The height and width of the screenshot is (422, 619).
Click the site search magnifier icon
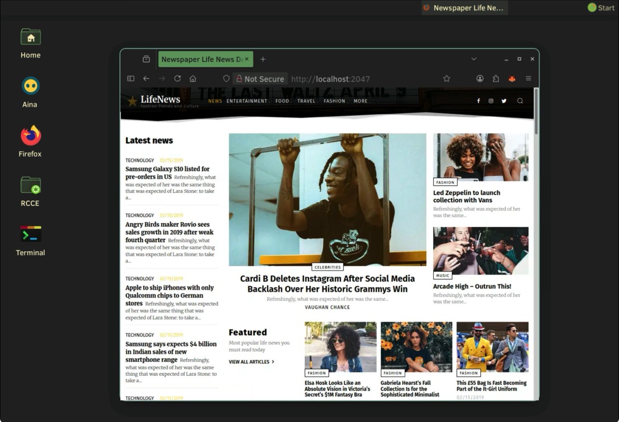[520, 101]
